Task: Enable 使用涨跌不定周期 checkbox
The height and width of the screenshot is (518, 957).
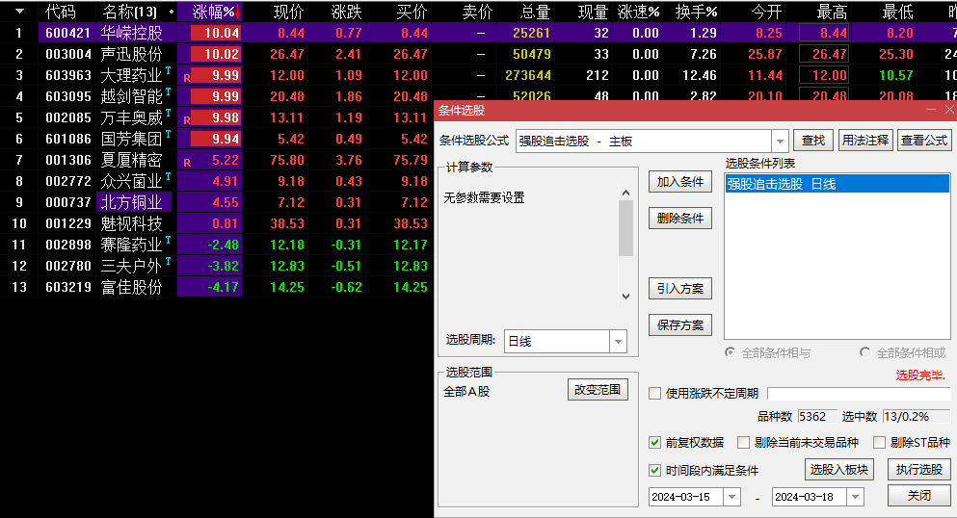Action: pyautogui.click(x=655, y=394)
